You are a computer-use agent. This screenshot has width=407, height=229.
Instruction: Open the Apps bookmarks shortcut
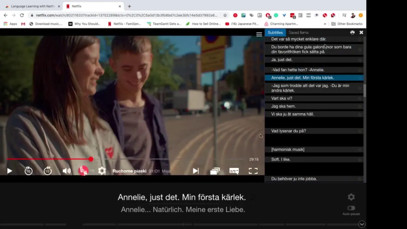10,24
